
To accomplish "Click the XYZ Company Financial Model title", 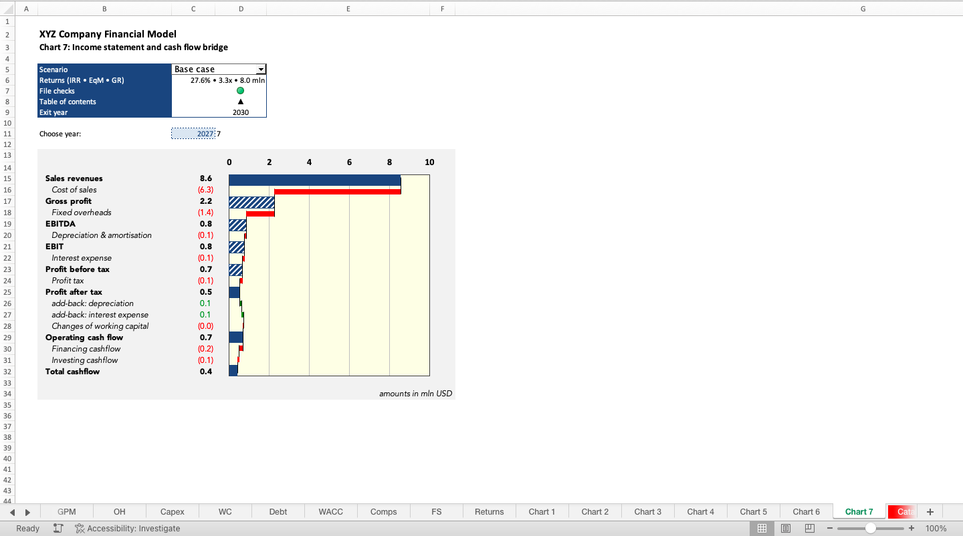I will pyautogui.click(x=108, y=34).
